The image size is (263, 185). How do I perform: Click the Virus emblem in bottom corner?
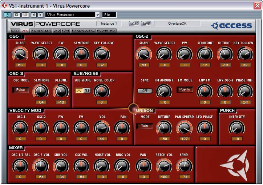click(x=234, y=165)
